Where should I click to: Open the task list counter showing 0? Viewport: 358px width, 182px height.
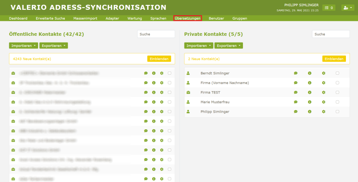(x=329, y=8)
